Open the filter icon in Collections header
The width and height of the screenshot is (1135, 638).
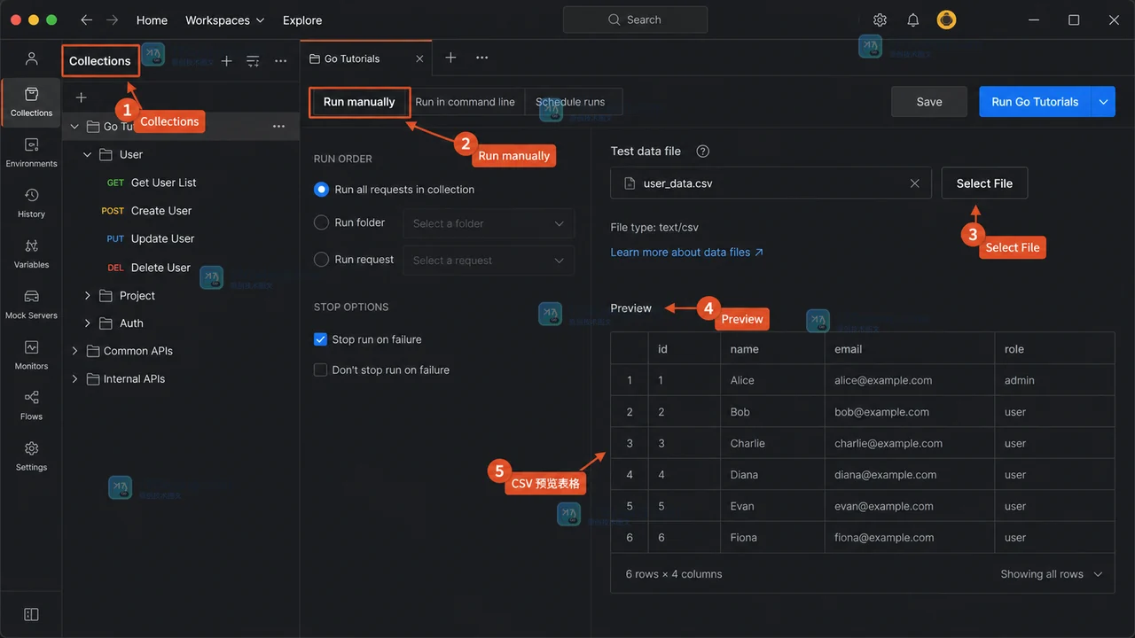pos(253,61)
